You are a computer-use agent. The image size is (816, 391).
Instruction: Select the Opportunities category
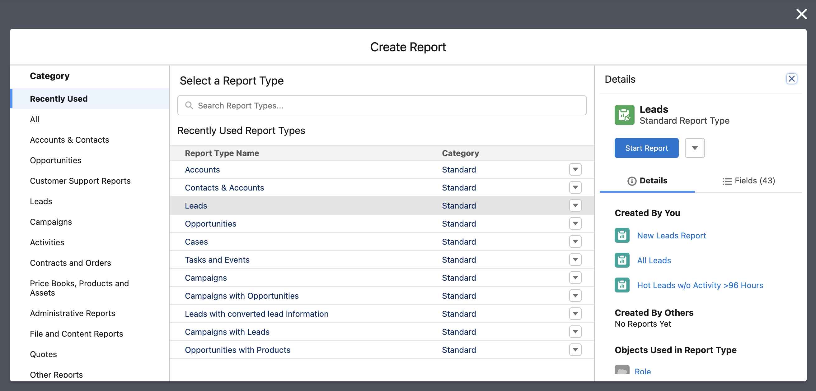[55, 160]
